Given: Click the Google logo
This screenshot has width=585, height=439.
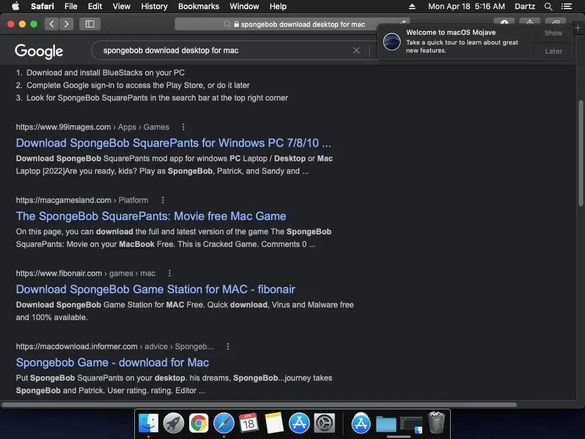Looking at the screenshot, I should coord(39,51).
